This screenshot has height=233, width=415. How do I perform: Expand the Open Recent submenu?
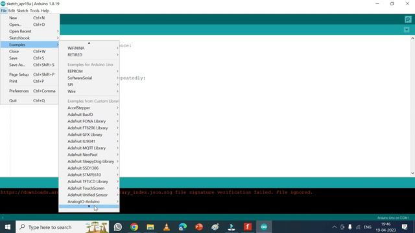30,31
